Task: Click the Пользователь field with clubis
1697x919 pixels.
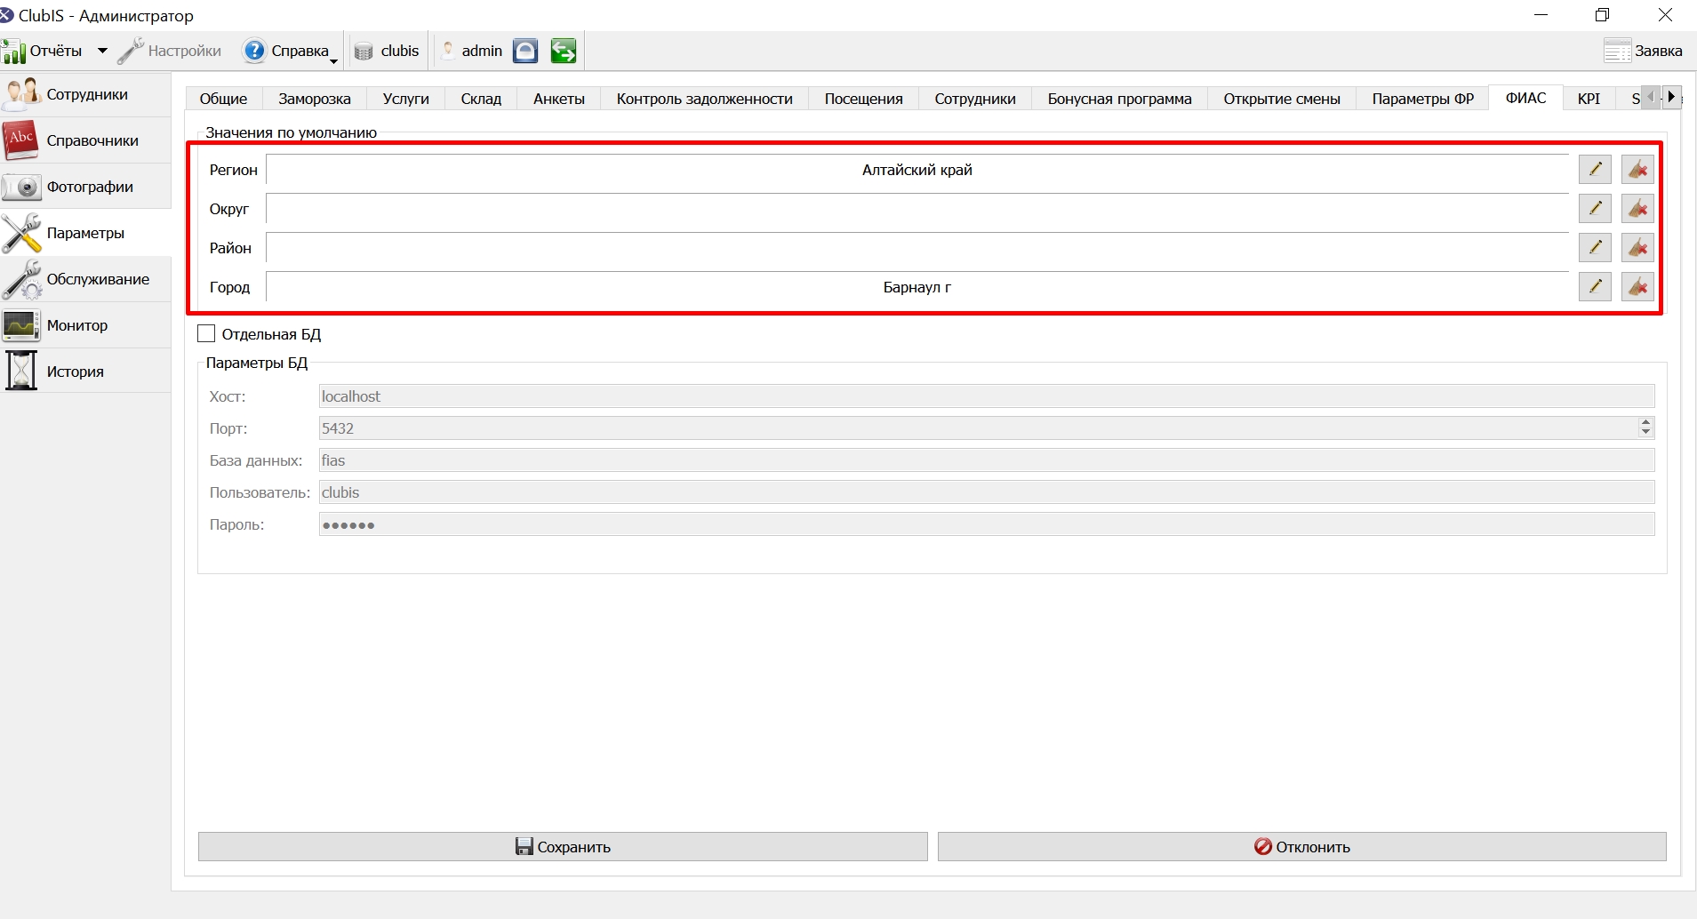Action: click(x=987, y=492)
